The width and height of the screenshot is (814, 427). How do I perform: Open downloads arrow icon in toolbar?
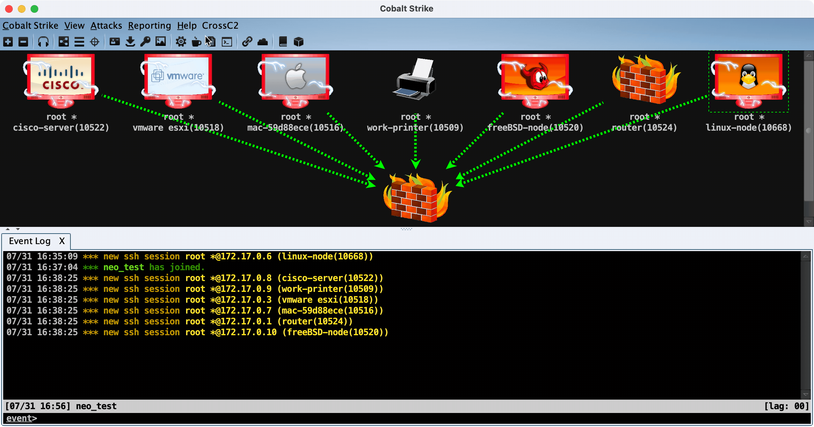(x=130, y=42)
